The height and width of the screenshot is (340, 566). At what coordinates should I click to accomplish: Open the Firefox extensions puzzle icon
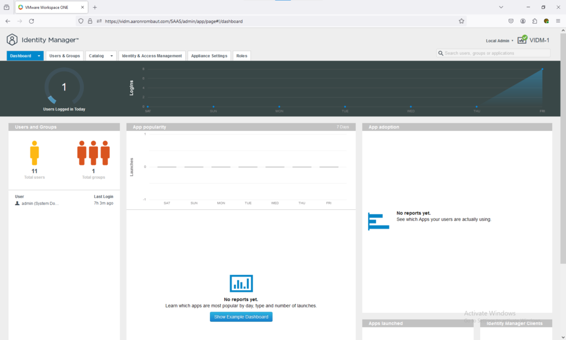point(534,21)
